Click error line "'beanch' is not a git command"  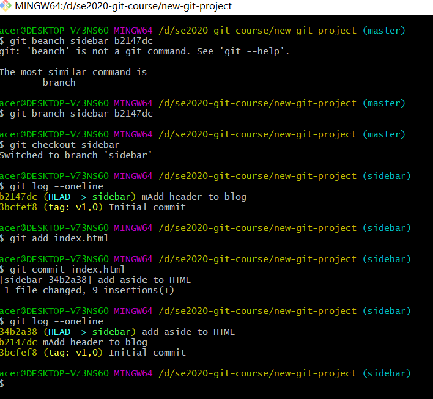click(x=144, y=51)
